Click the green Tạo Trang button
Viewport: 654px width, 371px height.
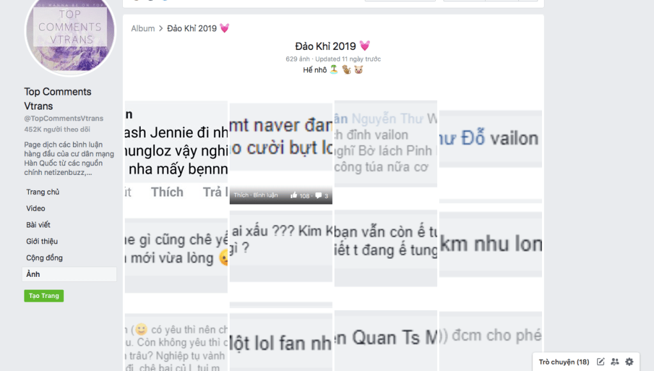44,296
